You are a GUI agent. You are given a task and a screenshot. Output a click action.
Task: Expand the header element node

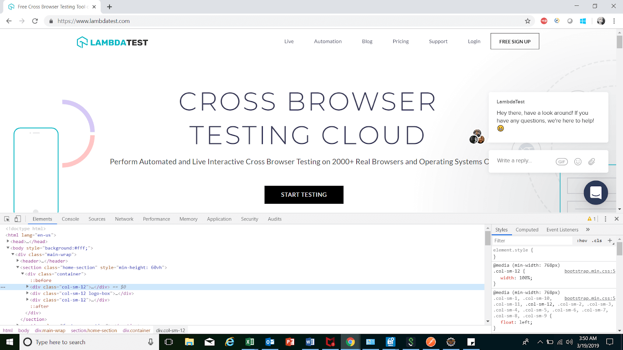[x=18, y=261]
